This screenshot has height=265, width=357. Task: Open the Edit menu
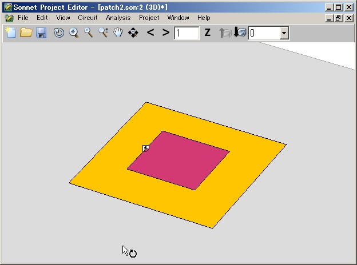point(42,18)
